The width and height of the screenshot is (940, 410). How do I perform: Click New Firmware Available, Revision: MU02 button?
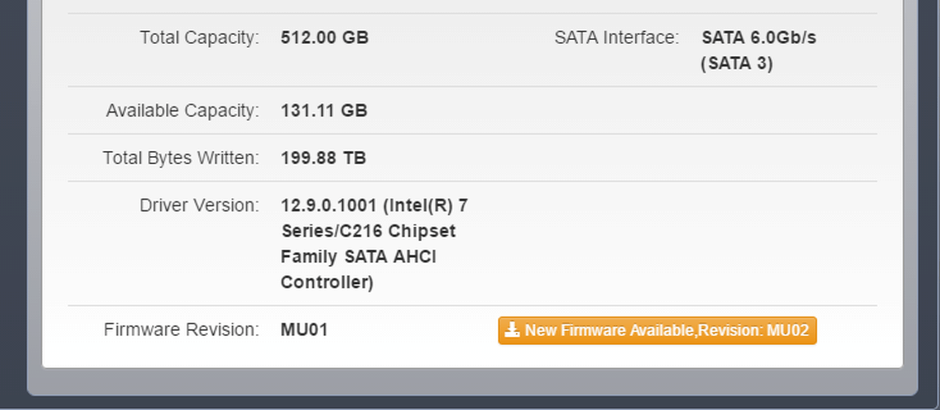pos(657,331)
